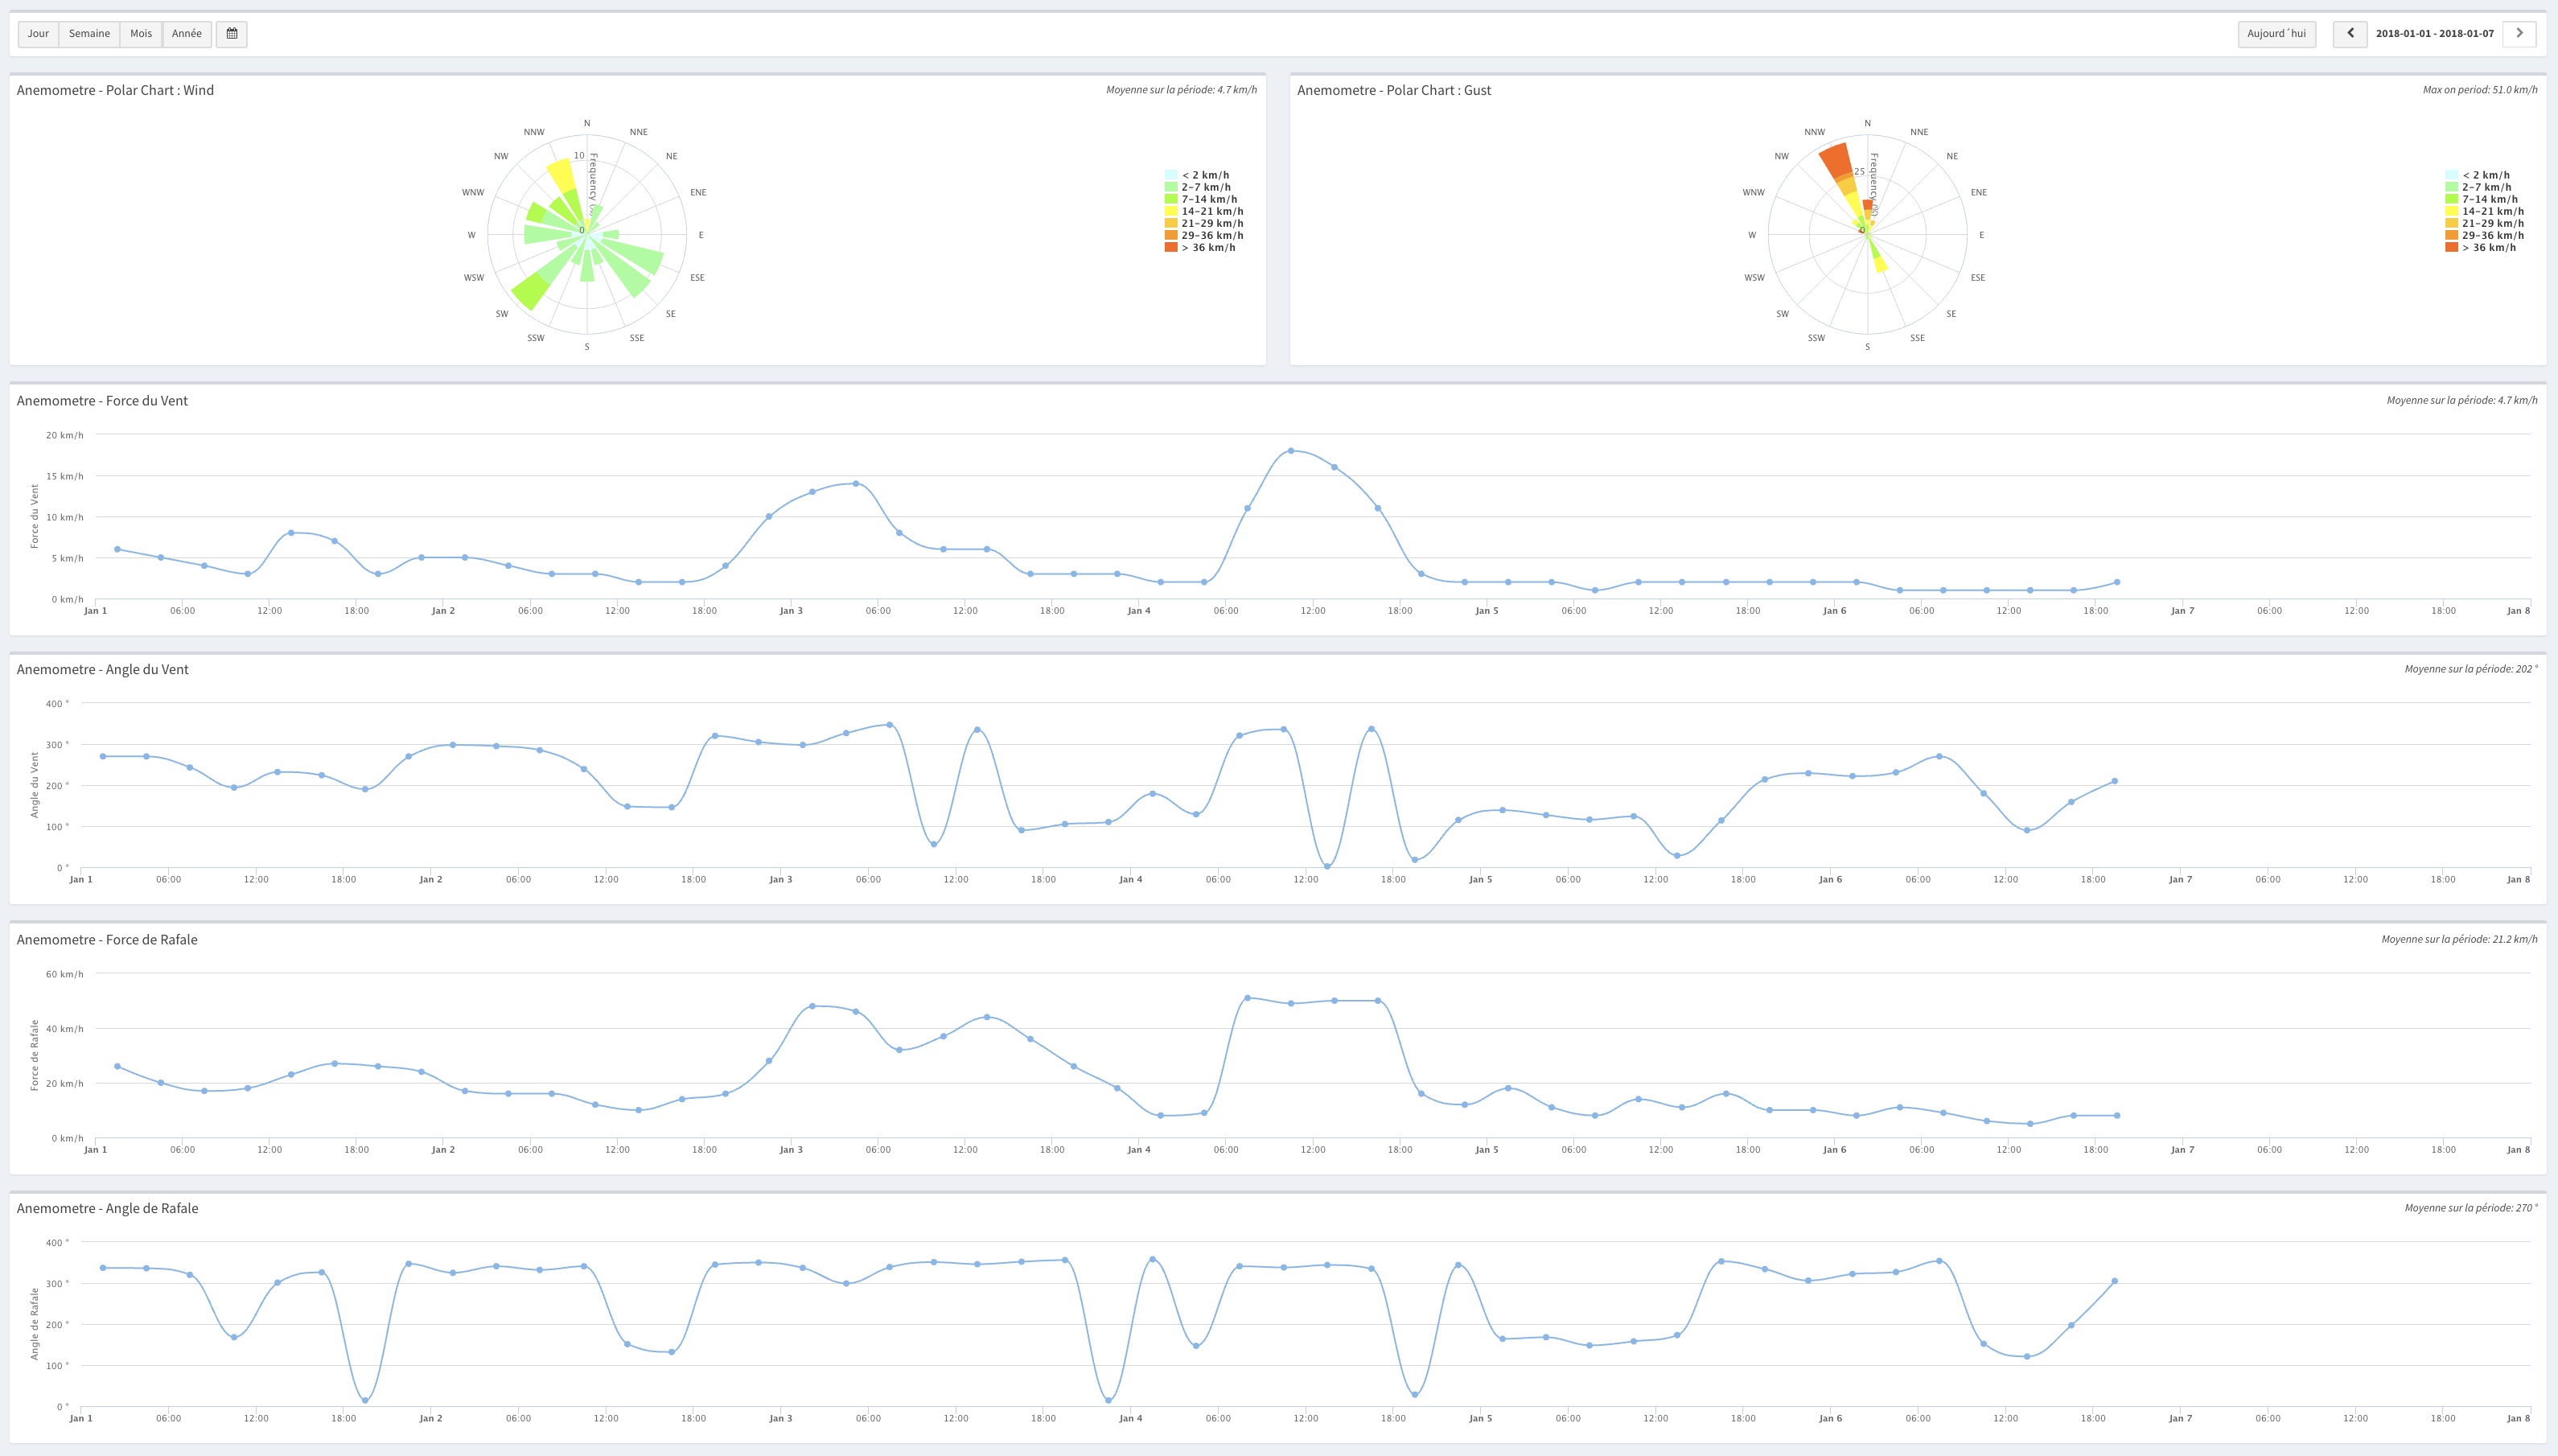Screen dimensions: 2558x1456
Task: Switch to Semaine view
Action: coord(89,34)
